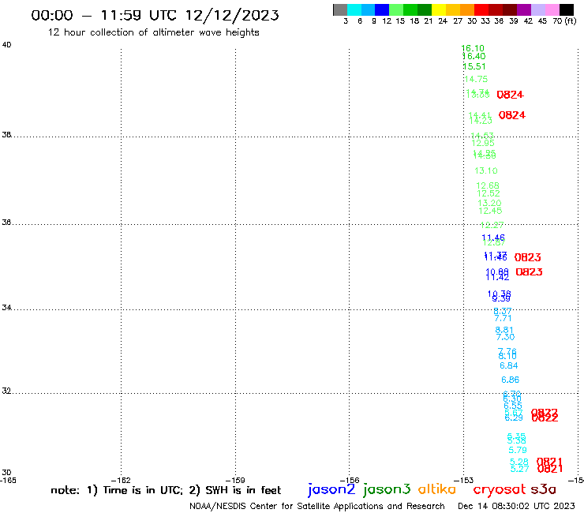Click the latitude 34 axis label
584x513 pixels.
6,308
